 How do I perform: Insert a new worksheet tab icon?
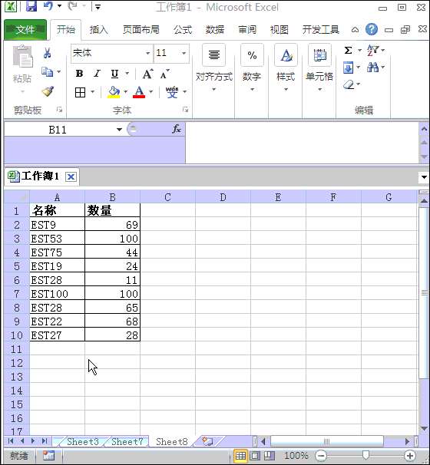click(x=207, y=441)
